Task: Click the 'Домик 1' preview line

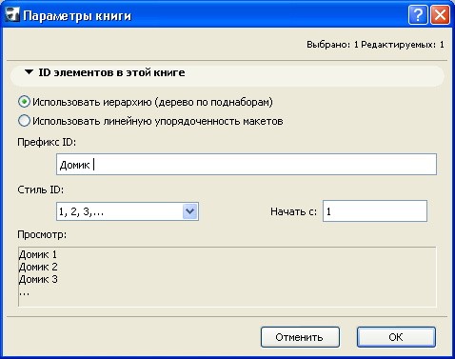Action: click(38, 254)
